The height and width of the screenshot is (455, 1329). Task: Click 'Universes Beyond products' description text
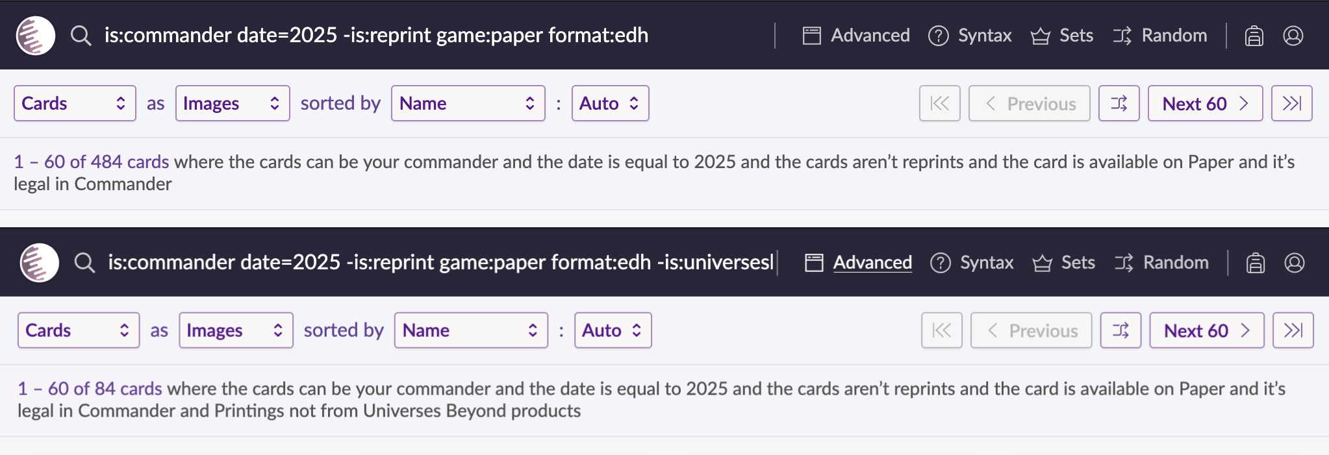pyautogui.click(x=472, y=411)
